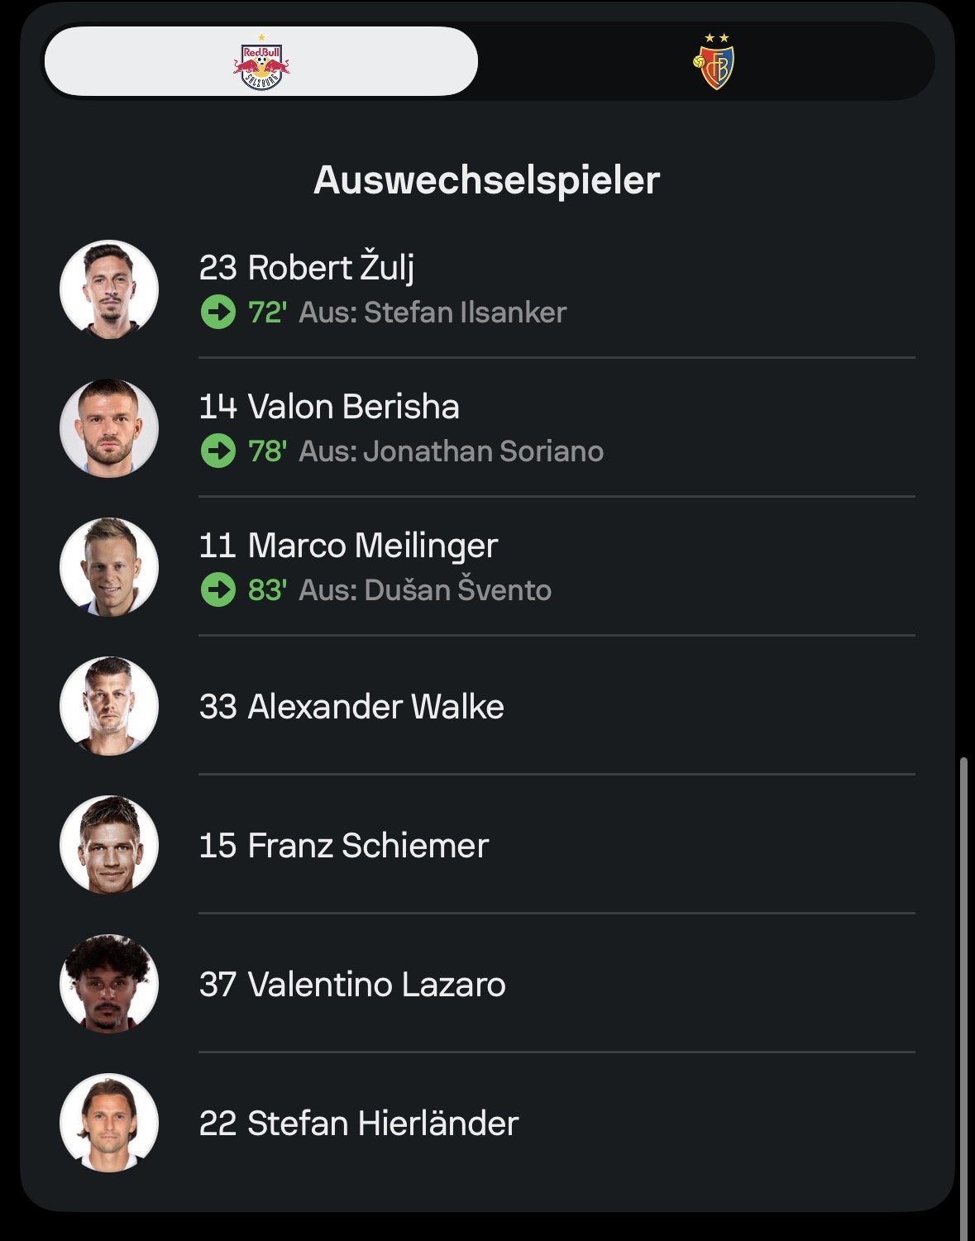Select player name 23 Robert Žulj
Viewport: 975px width, 1241px height.
tap(307, 268)
